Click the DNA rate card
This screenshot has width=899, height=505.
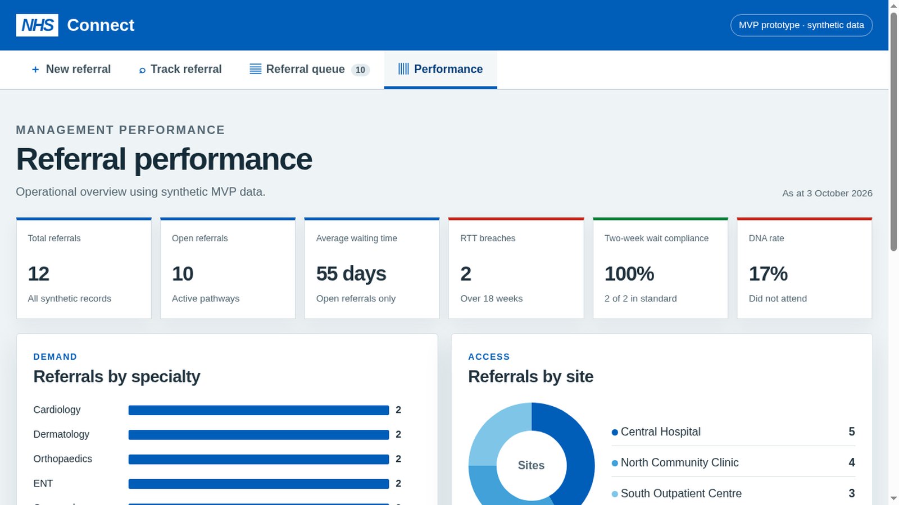805,268
